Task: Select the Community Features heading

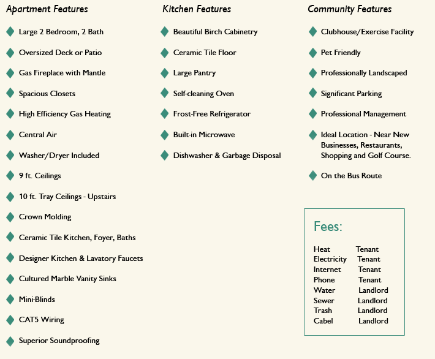Action: pos(350,9)
